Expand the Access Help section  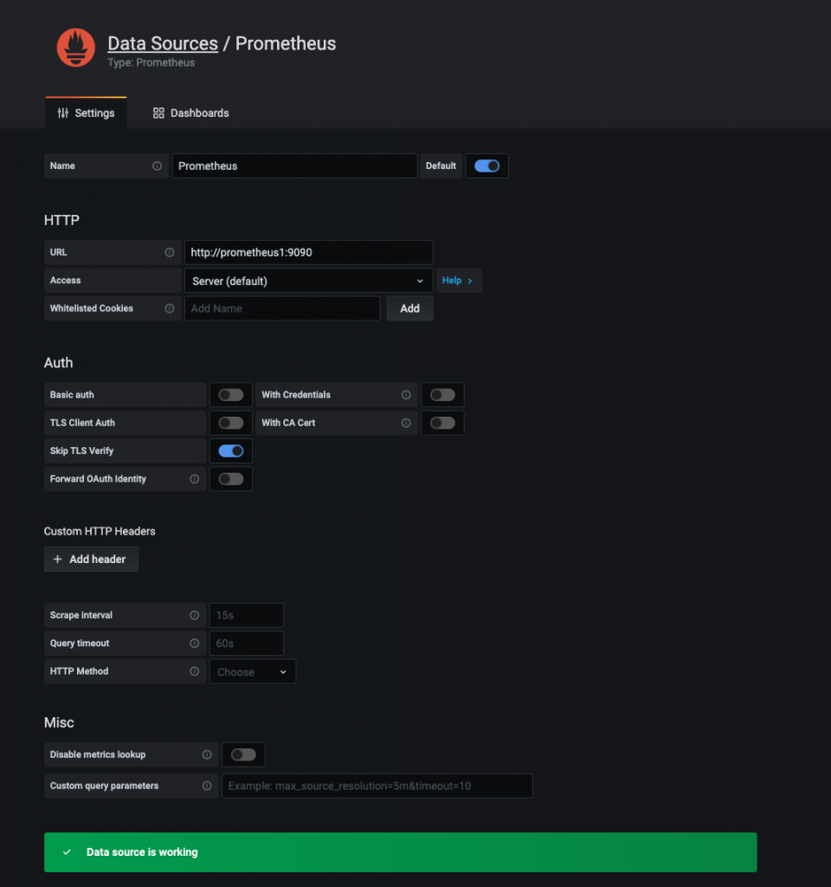pos(458,281)
